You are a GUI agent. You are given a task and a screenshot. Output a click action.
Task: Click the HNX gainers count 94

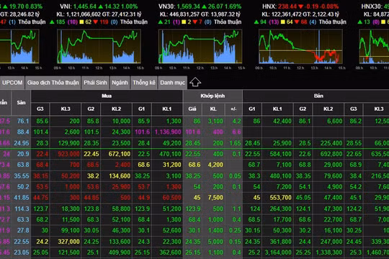pyautogui.click(x=263, y=22)
